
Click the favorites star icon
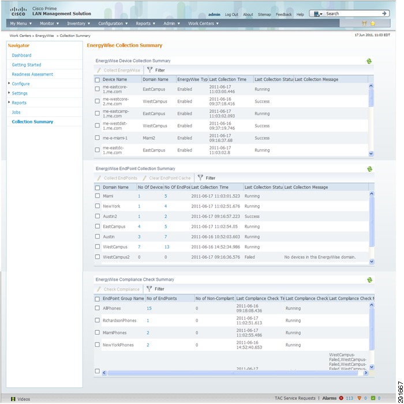tap(373, 24)
